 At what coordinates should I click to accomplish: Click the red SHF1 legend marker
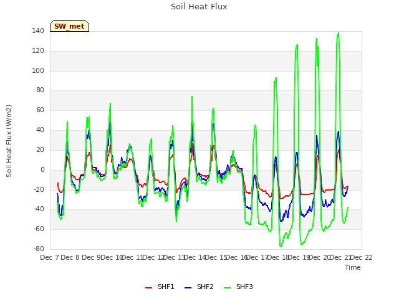coord(148,288)
